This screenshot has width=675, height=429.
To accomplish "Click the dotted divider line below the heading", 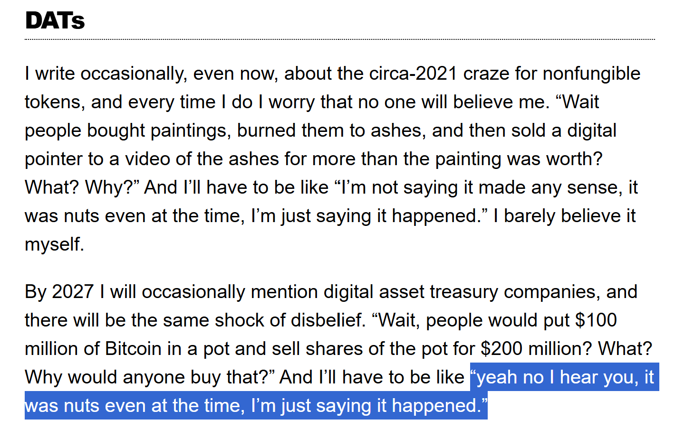I will (339, 39).
